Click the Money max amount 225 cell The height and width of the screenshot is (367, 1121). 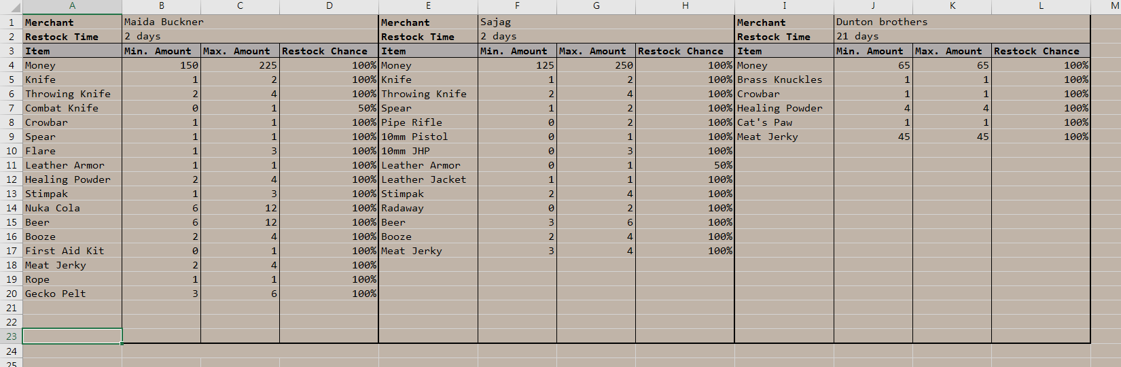coord(240,65)
